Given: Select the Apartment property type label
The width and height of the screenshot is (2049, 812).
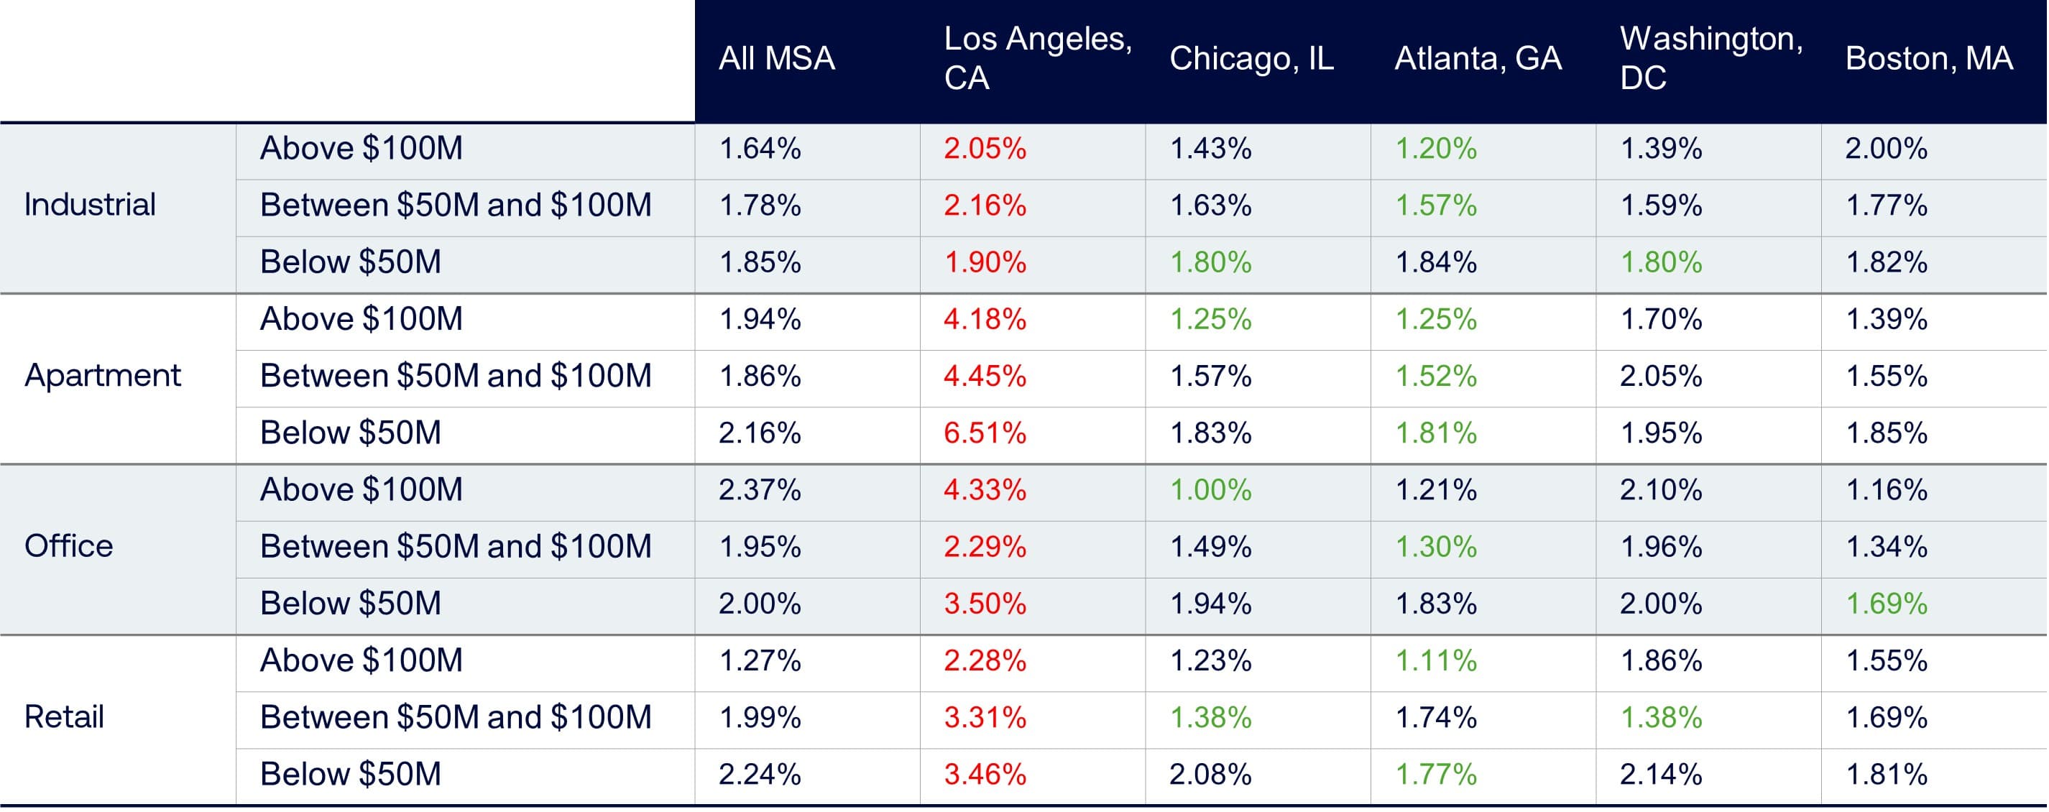Looking at the screenshot, I should tap(103, 376).
